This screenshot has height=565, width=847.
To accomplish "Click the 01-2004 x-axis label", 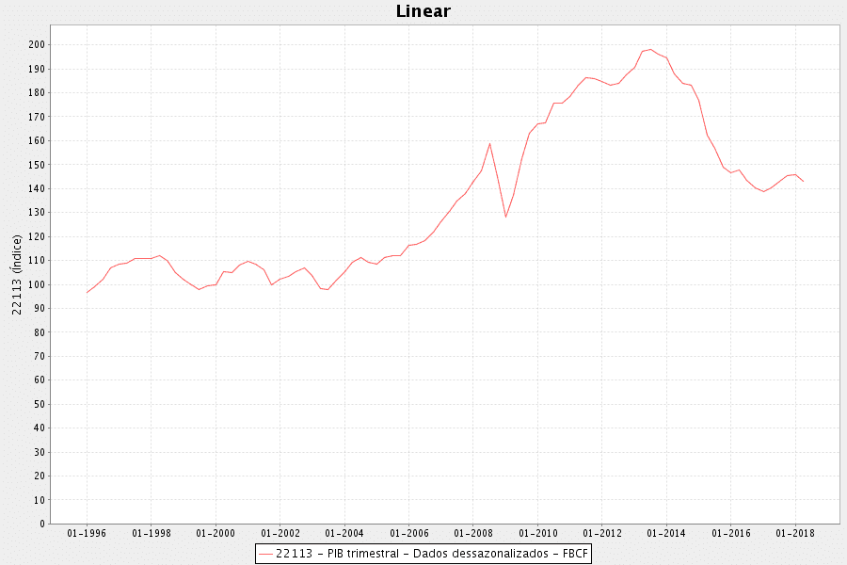I will (x=344, y=533).
